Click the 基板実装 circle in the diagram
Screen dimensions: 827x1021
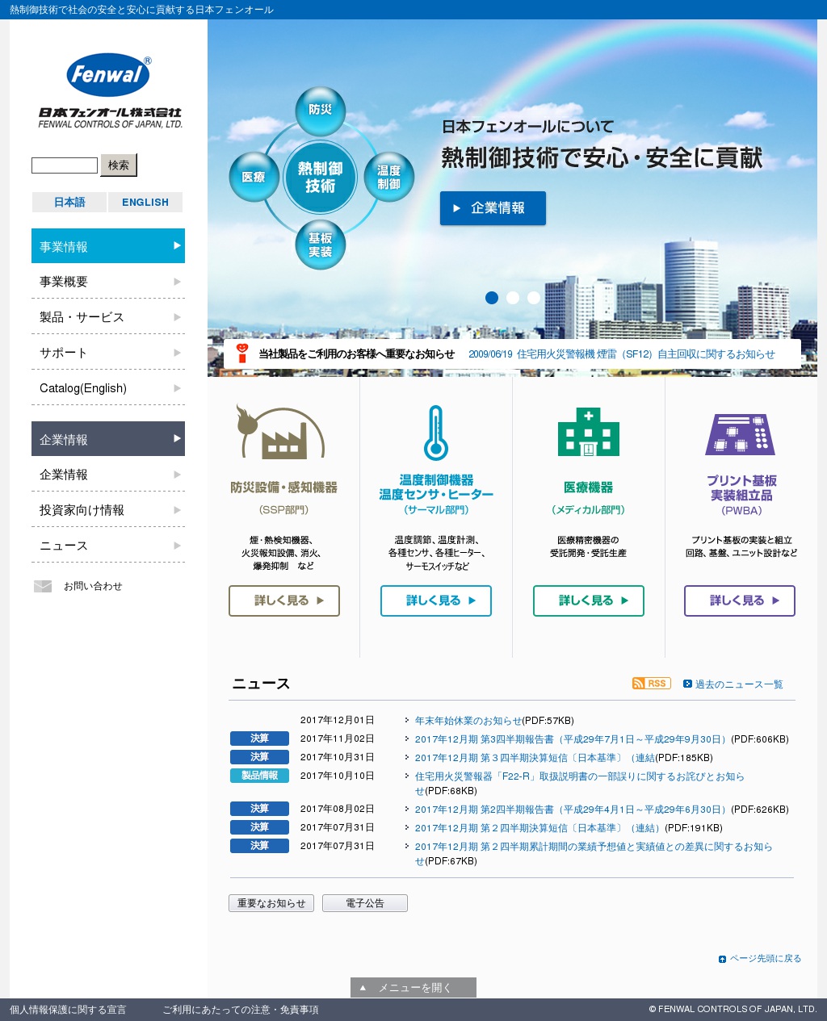pyautogui.click(x=321, y=245)
